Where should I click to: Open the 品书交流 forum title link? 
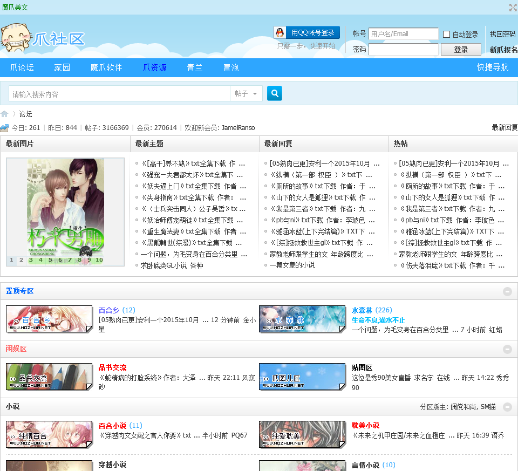click(x=112, y=367)
